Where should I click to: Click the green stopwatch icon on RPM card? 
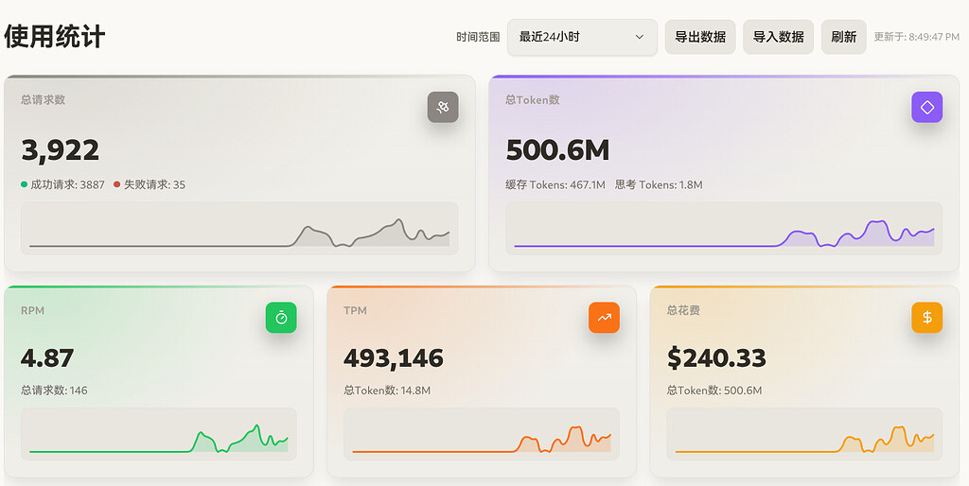coord(281,318)
